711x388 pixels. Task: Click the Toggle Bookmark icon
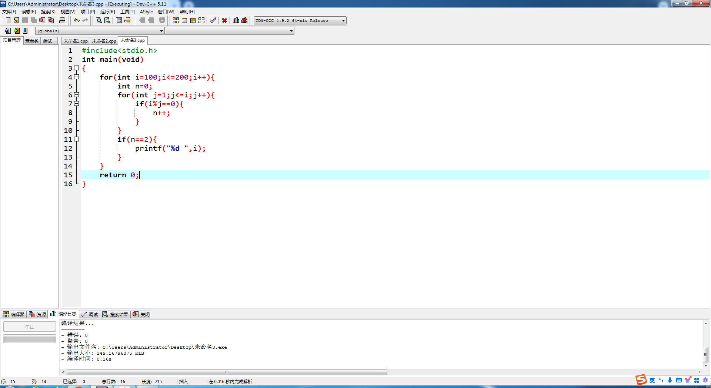[x=25, y=31]
